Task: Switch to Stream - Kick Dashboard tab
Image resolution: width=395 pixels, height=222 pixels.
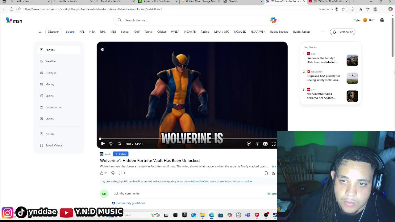Action: point(157,2)
